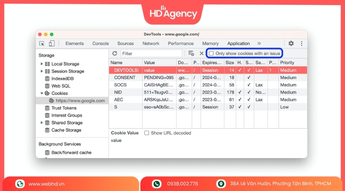Delete selected cookie with X icon
Image resolution: width=345 pixels, height=191 pixels.
201,53
